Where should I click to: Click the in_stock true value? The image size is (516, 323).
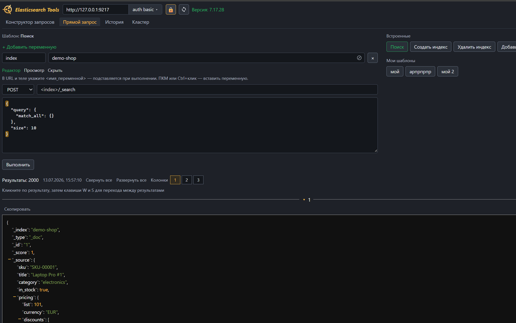pyautogui.click(x=44, y=290)
